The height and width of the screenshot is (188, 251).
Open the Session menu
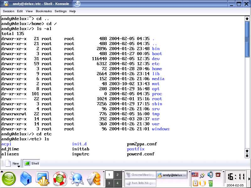pos(9,11)
